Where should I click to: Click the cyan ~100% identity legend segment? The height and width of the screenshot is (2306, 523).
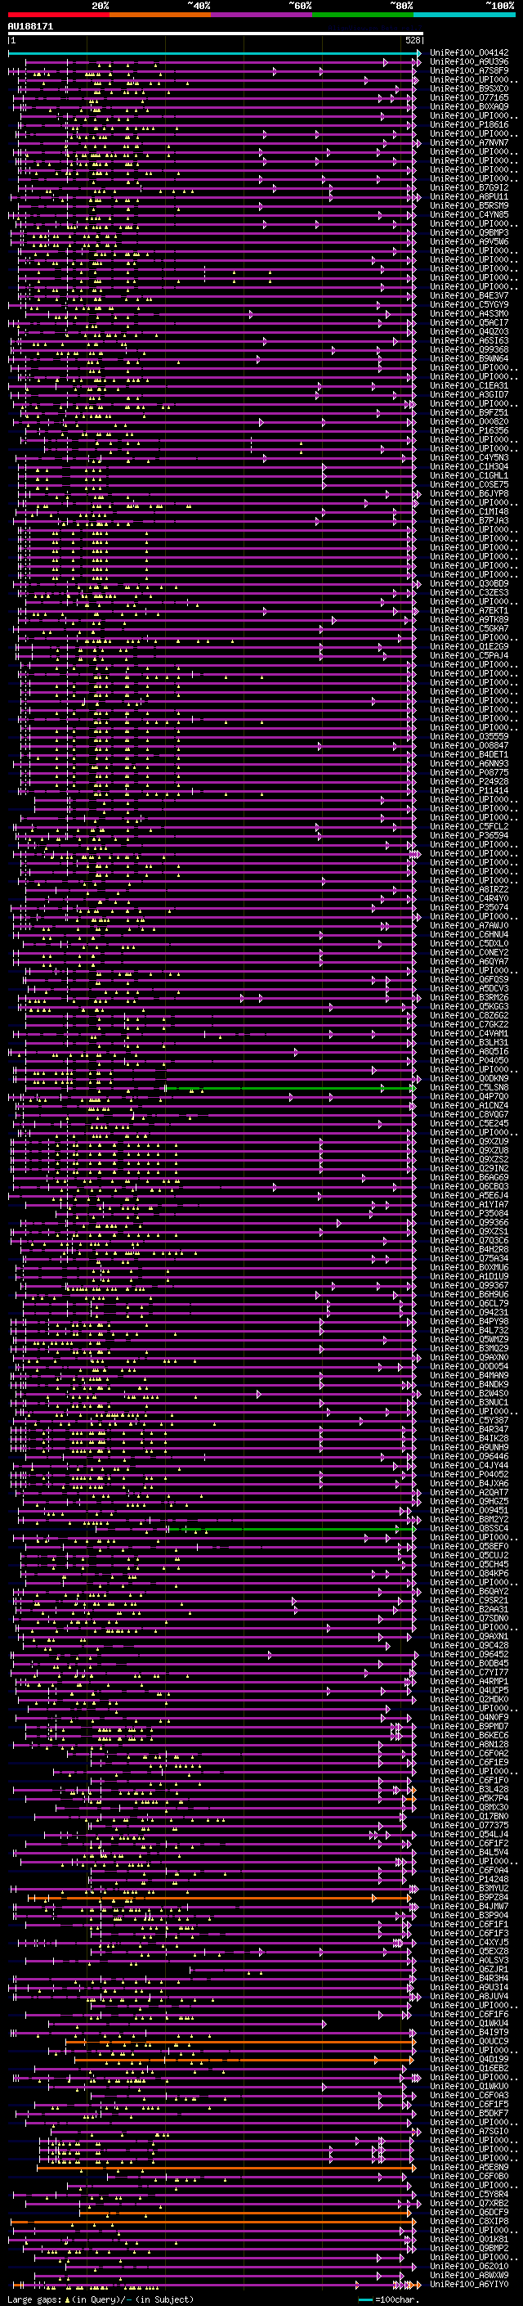pos(464,15)
